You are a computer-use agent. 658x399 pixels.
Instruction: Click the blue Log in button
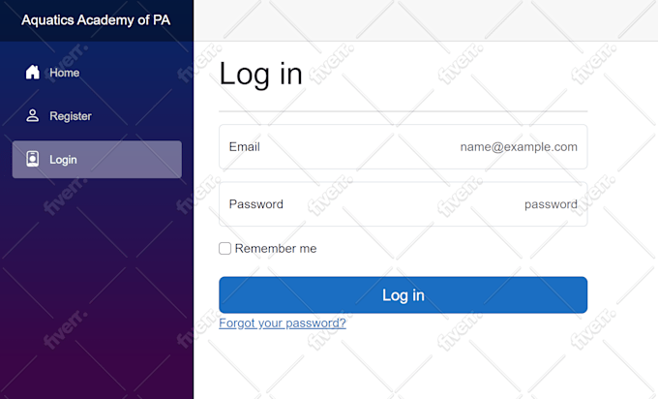pyautogui.click(x=403, y=294)
